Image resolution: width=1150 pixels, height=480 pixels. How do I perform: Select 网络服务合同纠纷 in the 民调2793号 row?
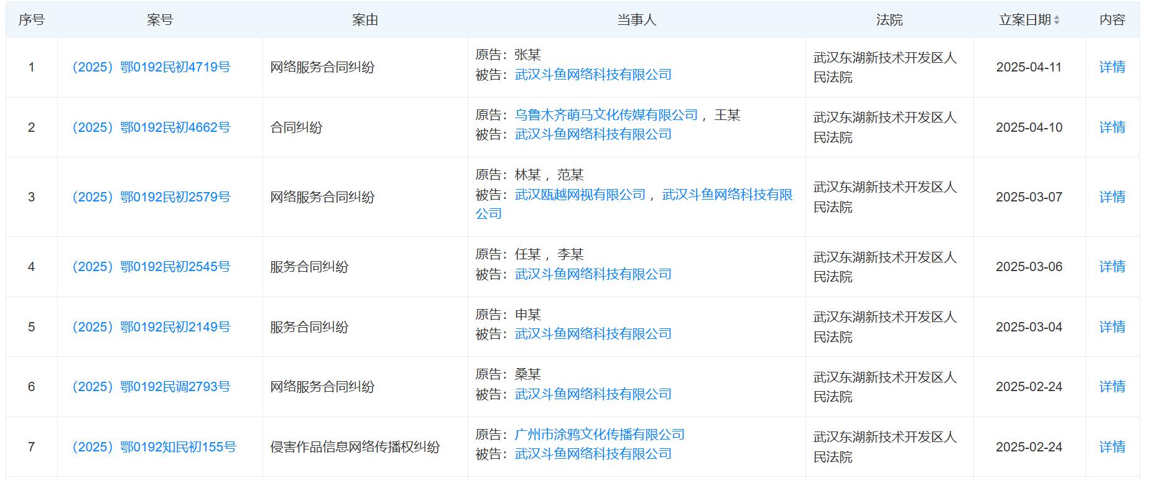point(322,387)
